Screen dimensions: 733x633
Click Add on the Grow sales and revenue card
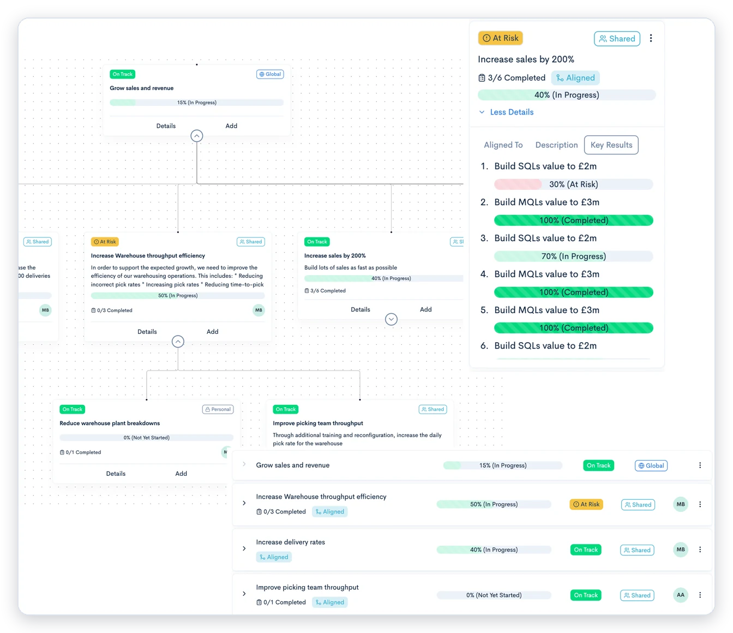point(231,126)
